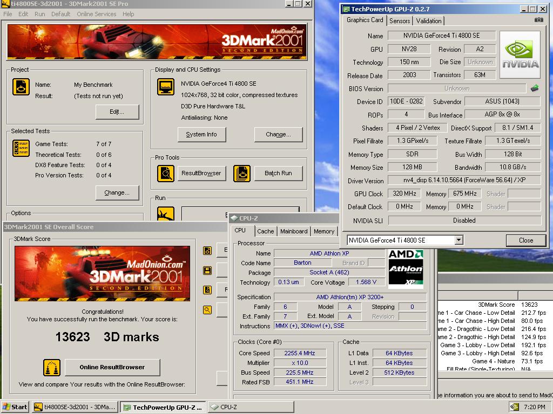Click the TechPowerUp GPU-Z taskbar button
Image resolution: width=553 pixels, height=414 pixels.
[163, 407]
